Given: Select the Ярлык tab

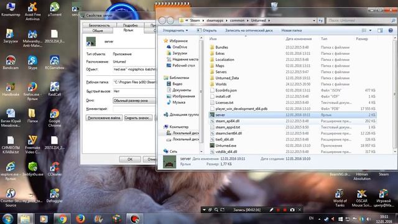Looking at the screenshot, I should (128, 30).
